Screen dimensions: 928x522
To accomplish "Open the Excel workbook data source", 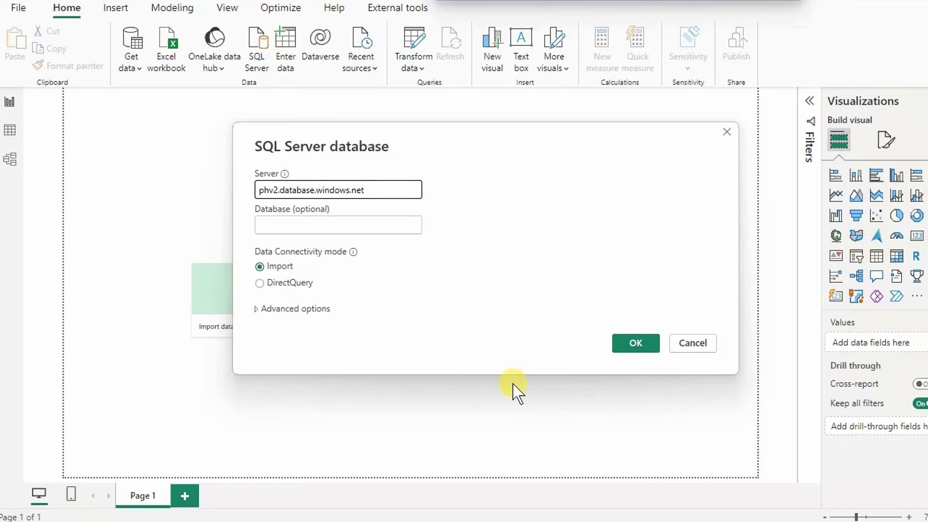I will 166,49.
